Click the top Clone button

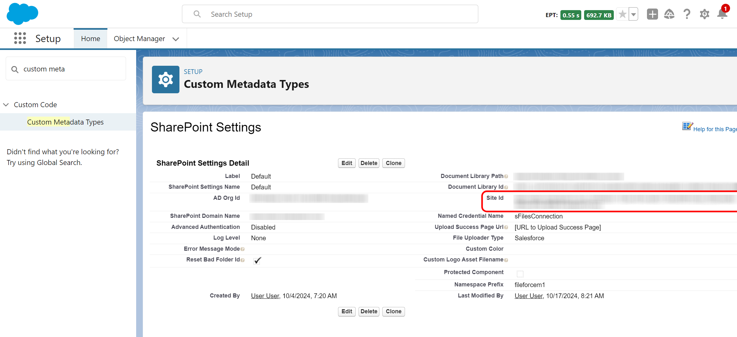[394, 163]
